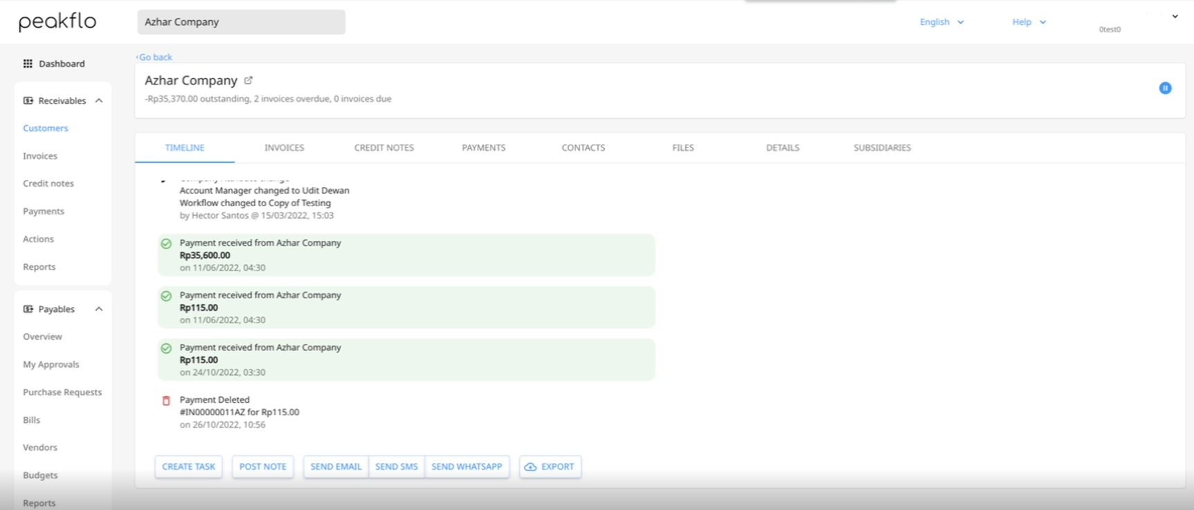Open Invoices in the sidebar
Image resolution: width=1194 pixels, height=510 pixels.
(40, 156)
